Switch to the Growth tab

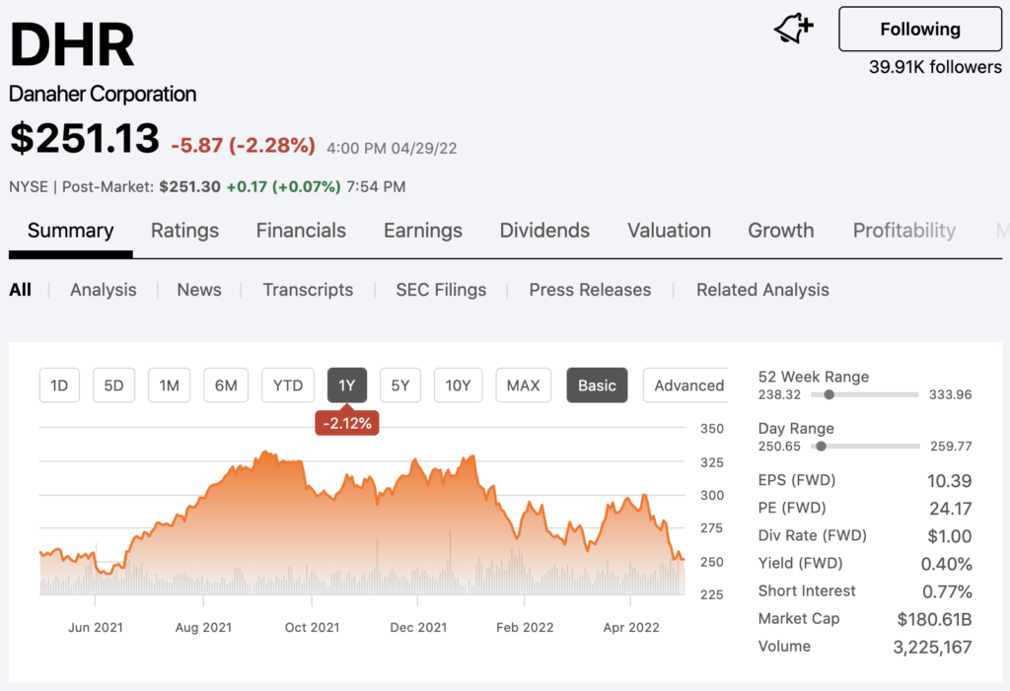click(781, 231)
